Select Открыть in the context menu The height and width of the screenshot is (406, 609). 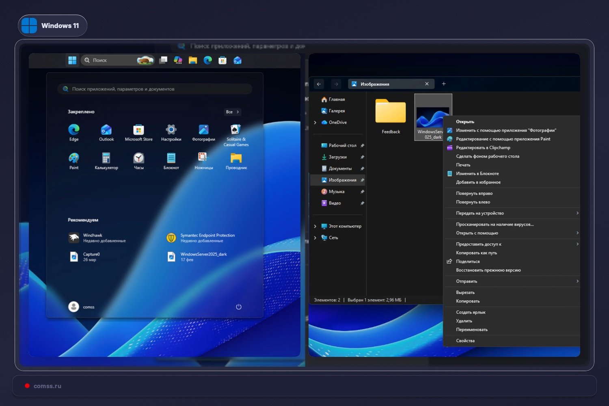(x=465, y=121)
